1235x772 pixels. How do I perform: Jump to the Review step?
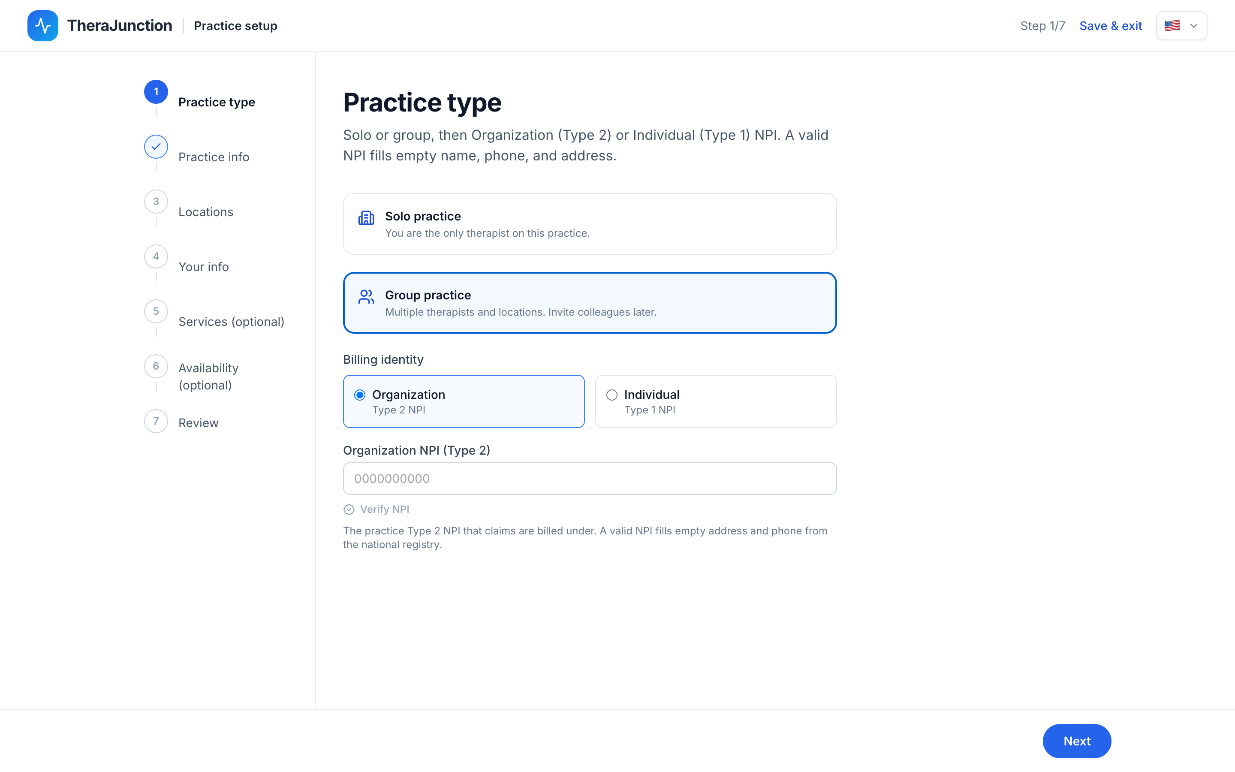coord(198,423)
